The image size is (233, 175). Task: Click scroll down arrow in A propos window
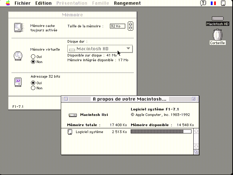pos(196,146)
